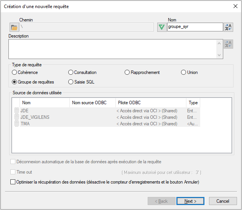The image size is (242, 210).
Task: Click into the Nom text field
Action: click(195, 27)
